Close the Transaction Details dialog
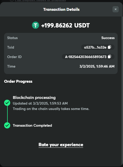123x167 pixels. click(116, 9)
